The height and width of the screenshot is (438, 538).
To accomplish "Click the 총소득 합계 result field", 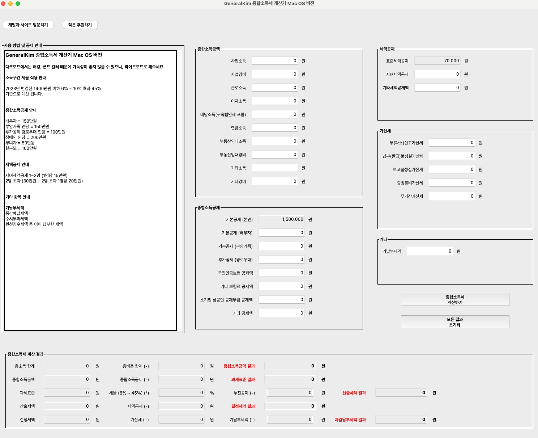I will pyautogui.click(x=67, y=366).
